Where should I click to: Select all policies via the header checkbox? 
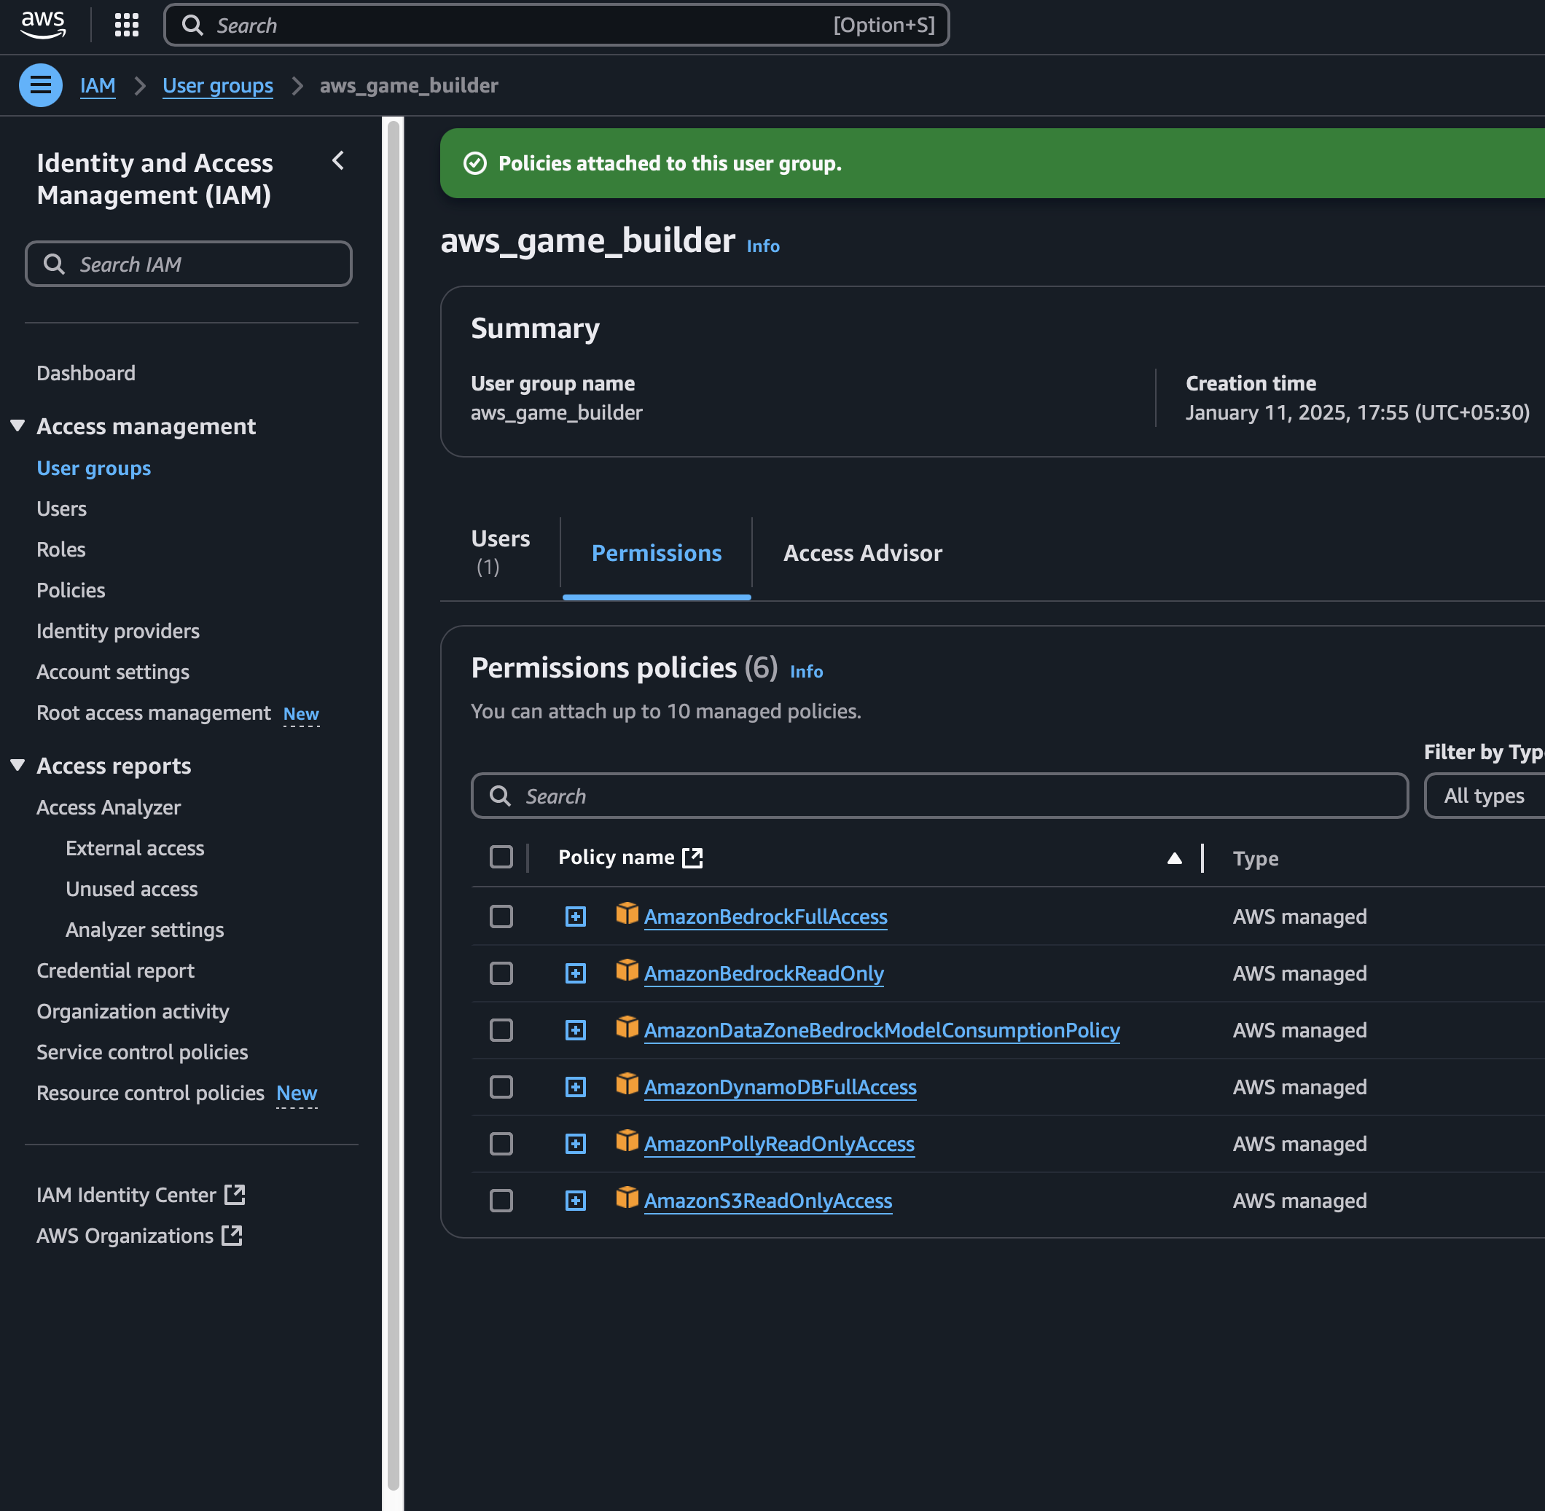click(501, 857)
